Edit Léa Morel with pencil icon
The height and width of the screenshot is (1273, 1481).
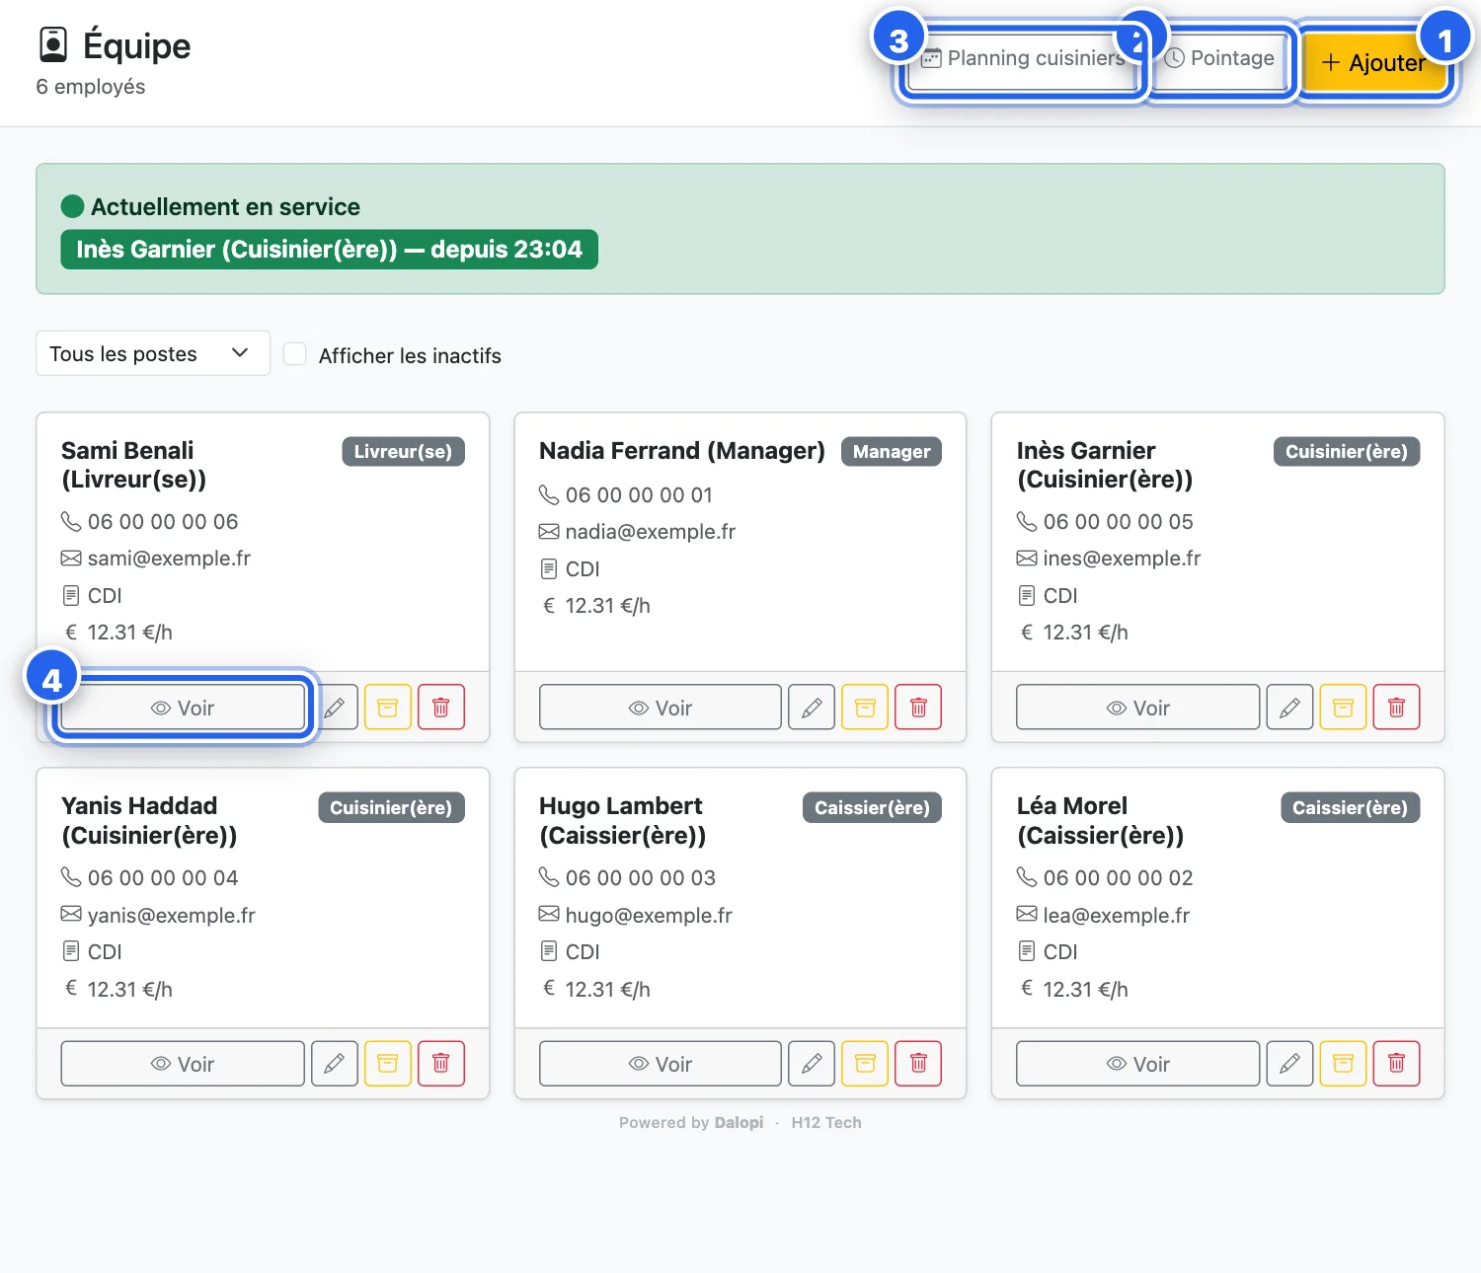point(1289,1064)
